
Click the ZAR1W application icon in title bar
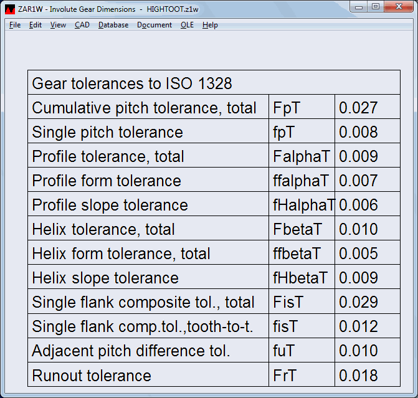coord(11,7)
